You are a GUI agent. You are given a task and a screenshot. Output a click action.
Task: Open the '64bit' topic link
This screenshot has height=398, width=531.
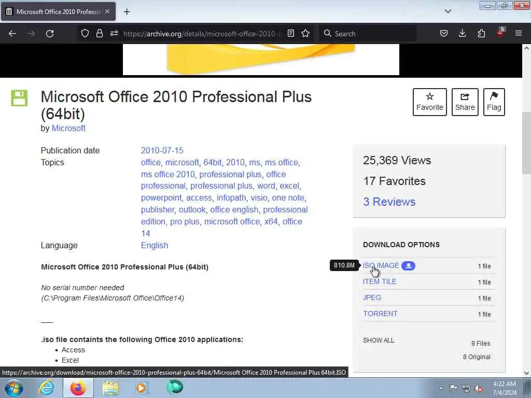pyautogui.click(x=212, y=162)
